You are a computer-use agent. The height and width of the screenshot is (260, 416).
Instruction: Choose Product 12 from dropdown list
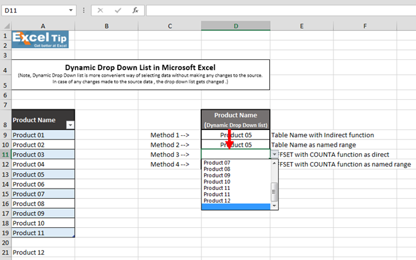pyautogui.click(x=236, y=201)
